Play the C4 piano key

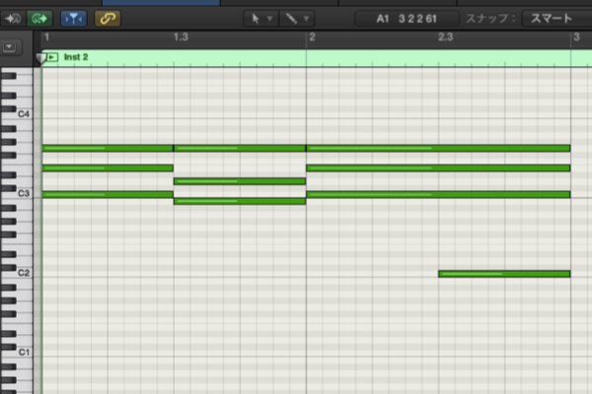coord(24,114)
